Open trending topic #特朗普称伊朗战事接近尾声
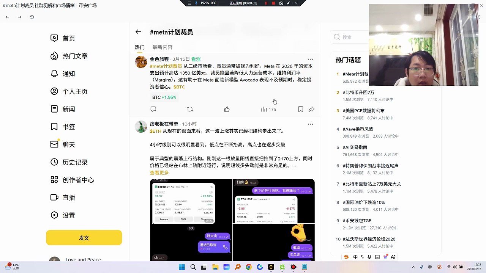 [370, 166]
